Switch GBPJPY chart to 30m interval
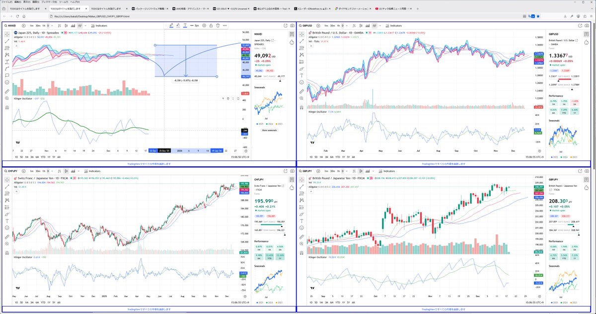The image size is (596, 314). point(332,171)
